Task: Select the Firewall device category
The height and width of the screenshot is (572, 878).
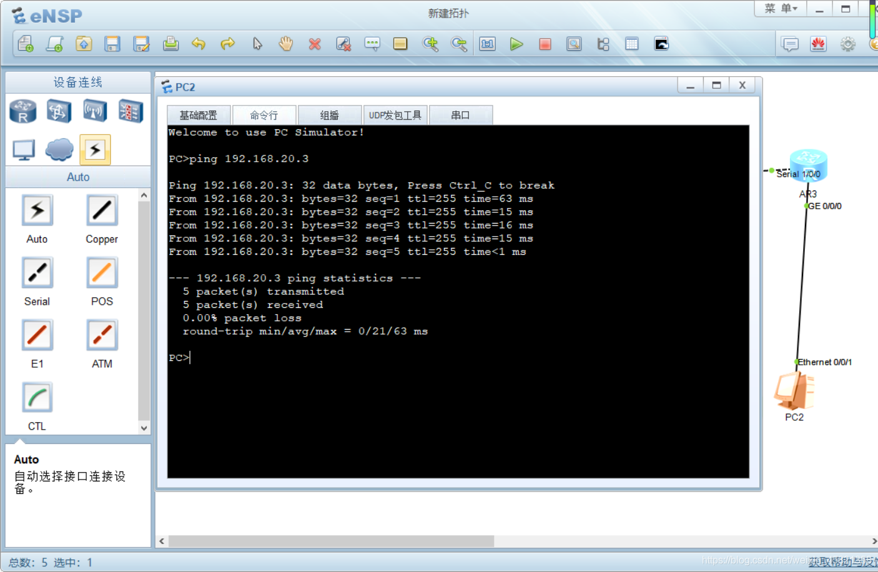Action: pos(131,111)
